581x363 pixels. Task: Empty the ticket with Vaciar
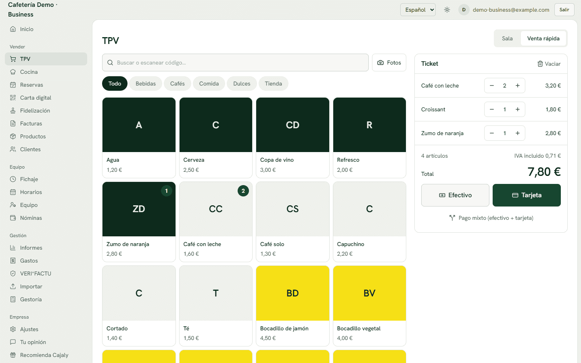549,64
